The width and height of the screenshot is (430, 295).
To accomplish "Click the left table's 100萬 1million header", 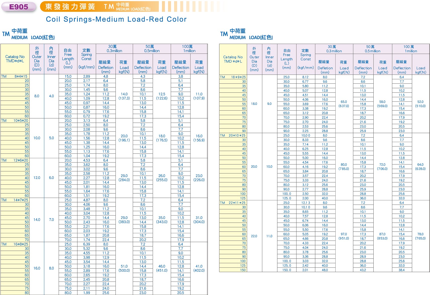I will 189,49.
